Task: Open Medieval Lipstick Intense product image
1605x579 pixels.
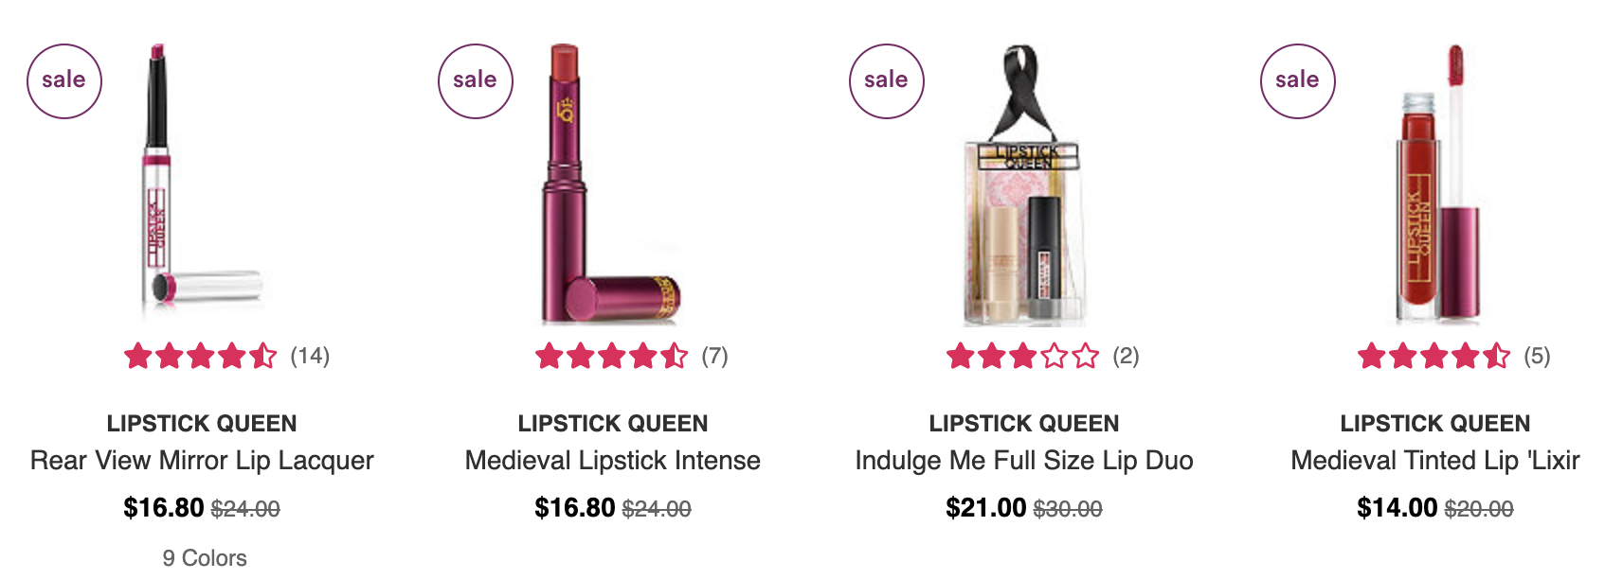Action: [x=612, y=184]
